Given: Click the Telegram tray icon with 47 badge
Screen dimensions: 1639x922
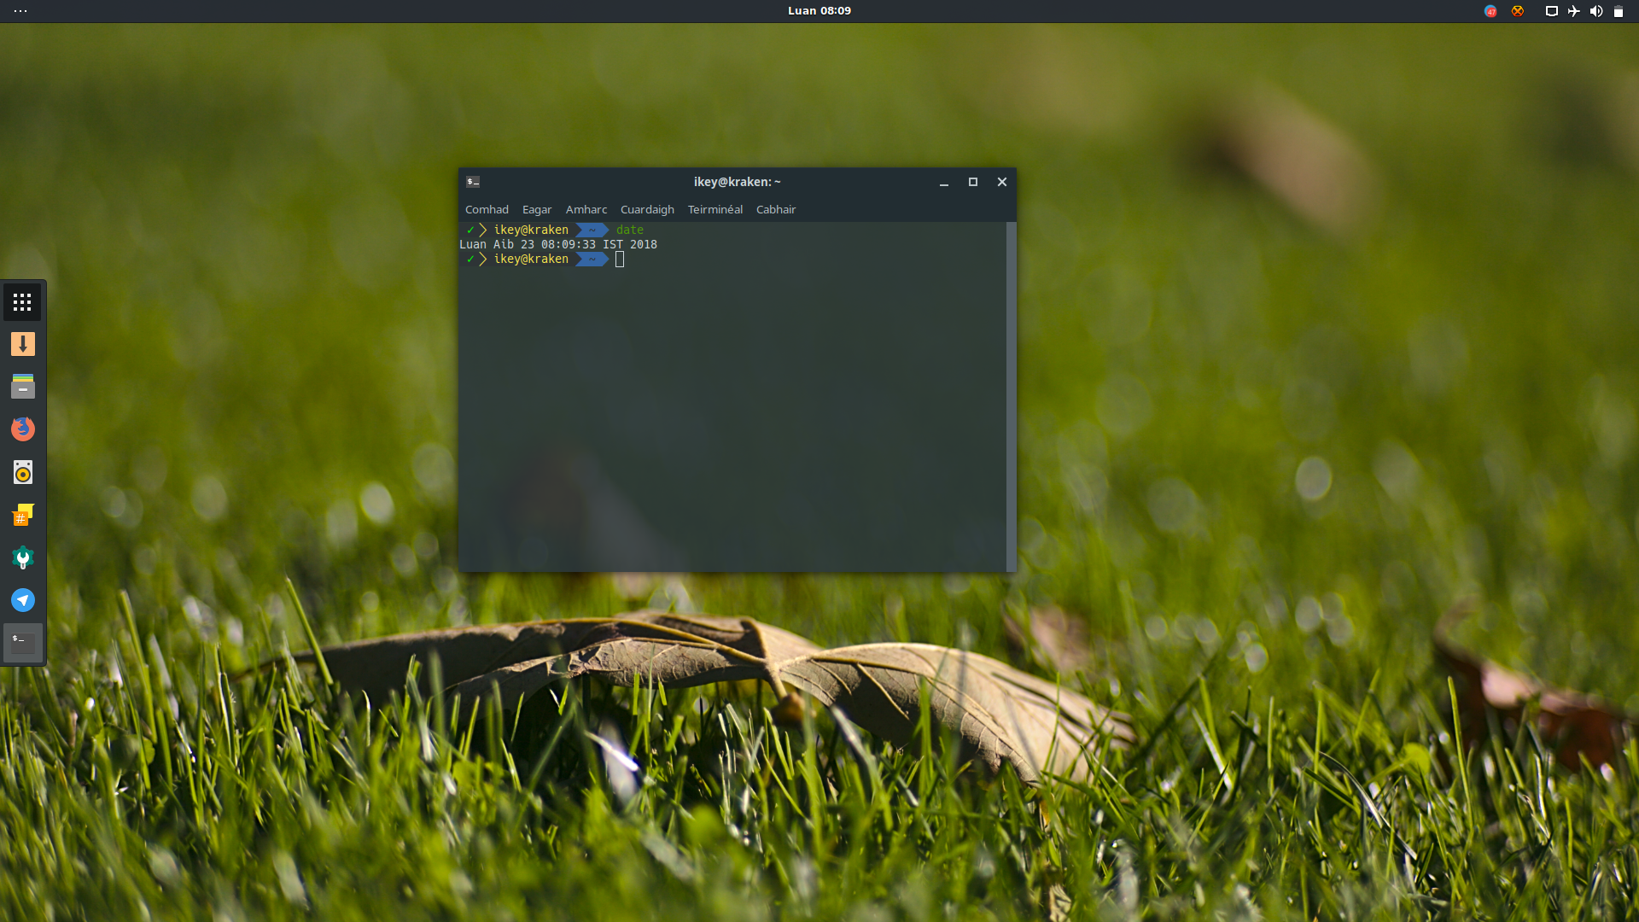Looking at the screenshot, I should tap(1490, 11).
